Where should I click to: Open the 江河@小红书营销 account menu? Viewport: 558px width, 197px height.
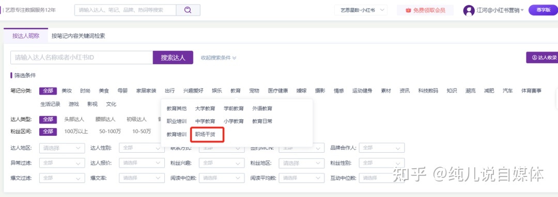[x=500, y=10]
